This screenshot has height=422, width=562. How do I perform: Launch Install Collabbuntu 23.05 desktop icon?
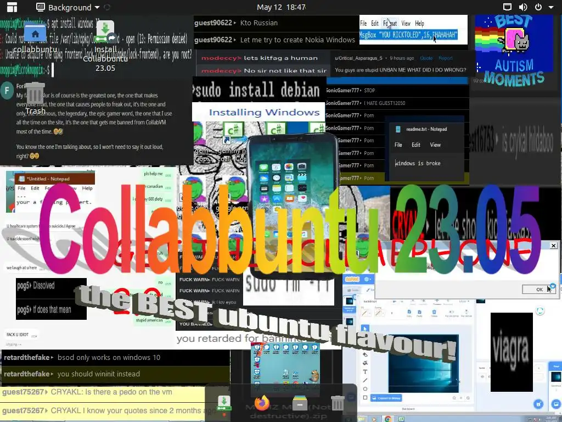[x=105, y=46]
